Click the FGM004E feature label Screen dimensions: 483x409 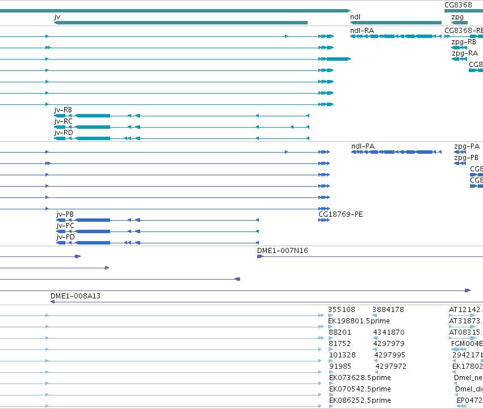click(x=467, y=344)
